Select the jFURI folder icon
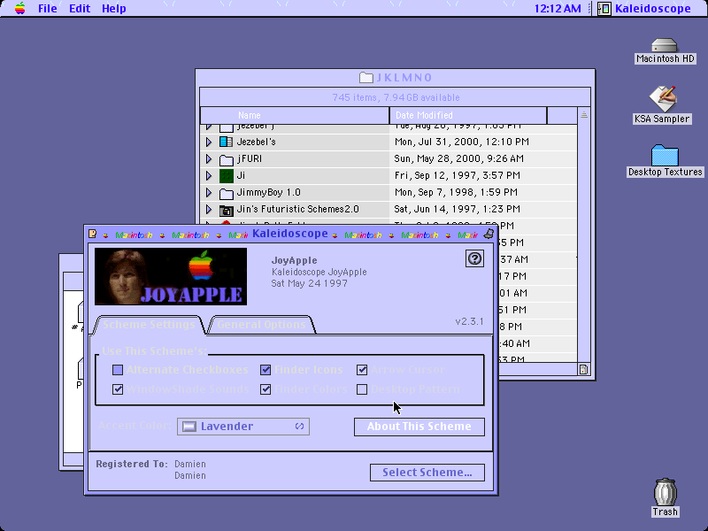 point(226,159)
